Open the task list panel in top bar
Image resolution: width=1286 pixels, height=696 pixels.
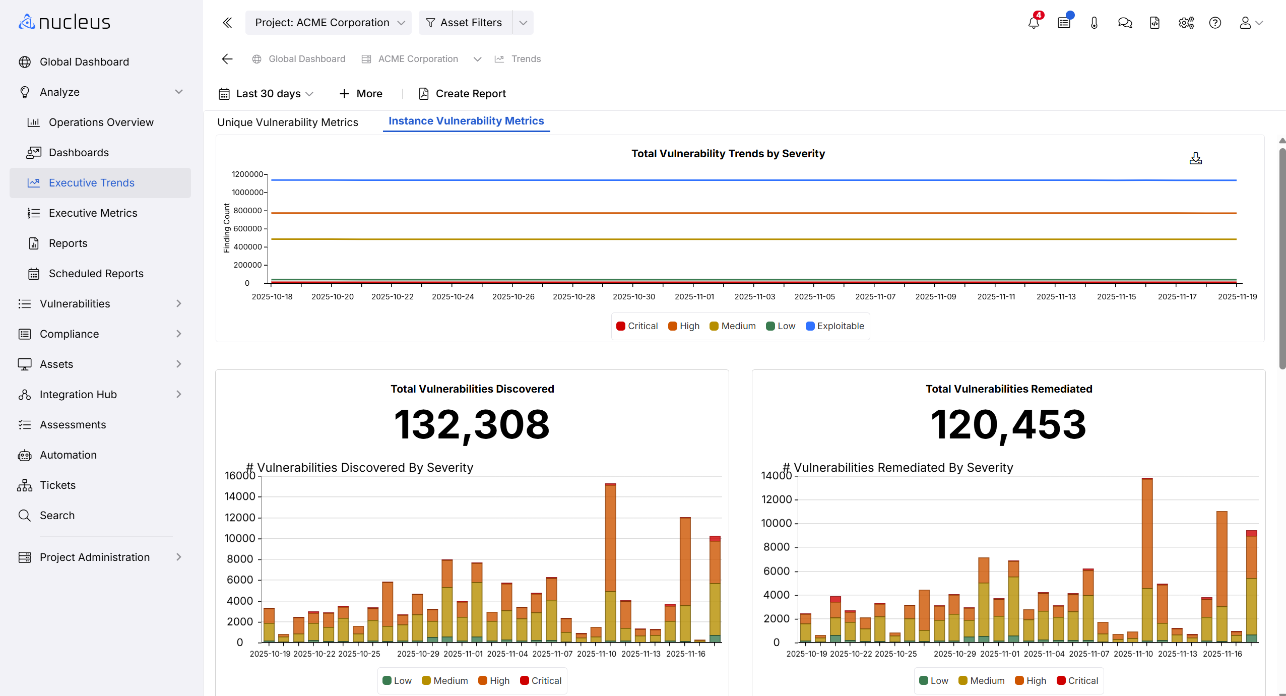point(1064,23)
